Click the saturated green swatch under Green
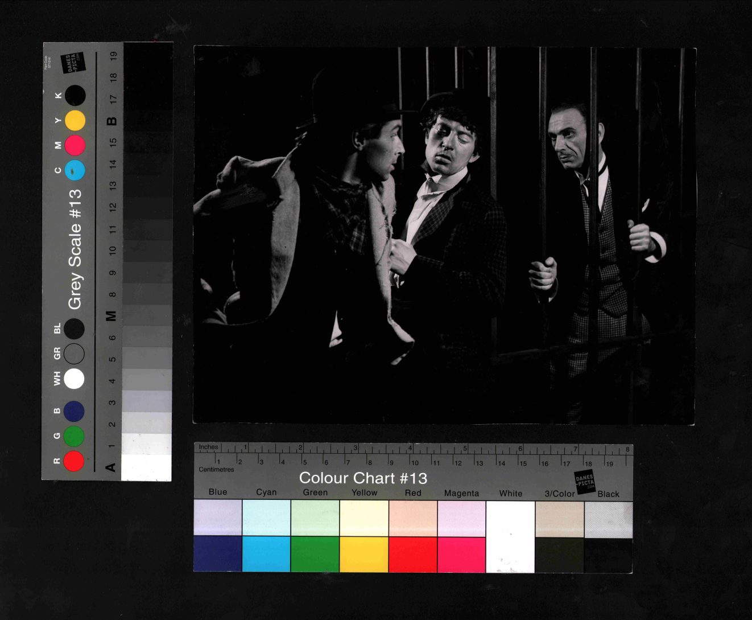Image resolution: width=752 pixels, height=620 pixels. point(315,554)
